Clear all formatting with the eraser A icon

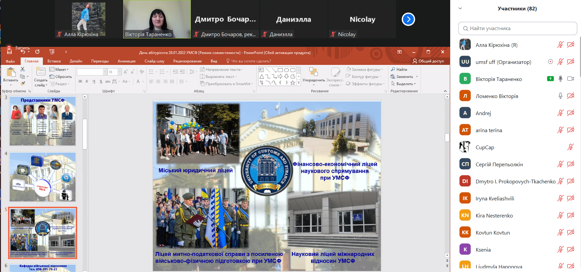click(x=142, y=72)
